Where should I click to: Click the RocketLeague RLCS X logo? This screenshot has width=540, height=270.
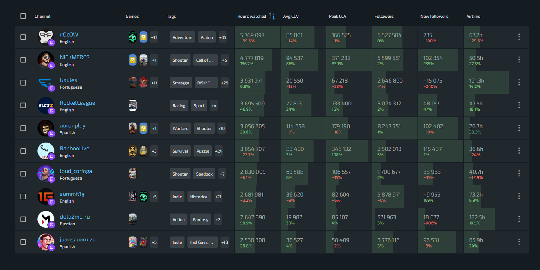46,105
